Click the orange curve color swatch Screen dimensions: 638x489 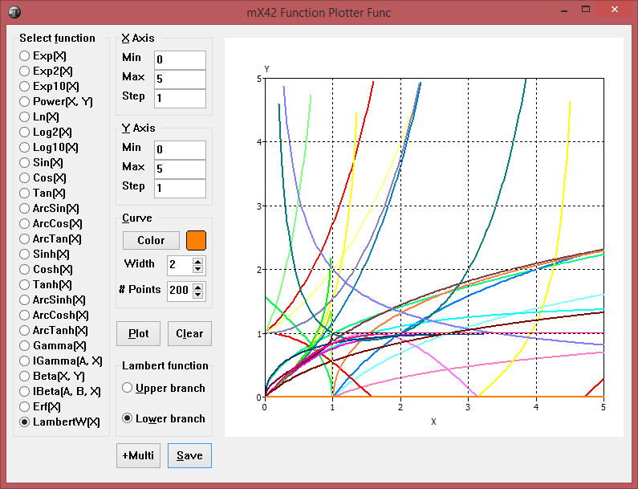pos(196,240)
